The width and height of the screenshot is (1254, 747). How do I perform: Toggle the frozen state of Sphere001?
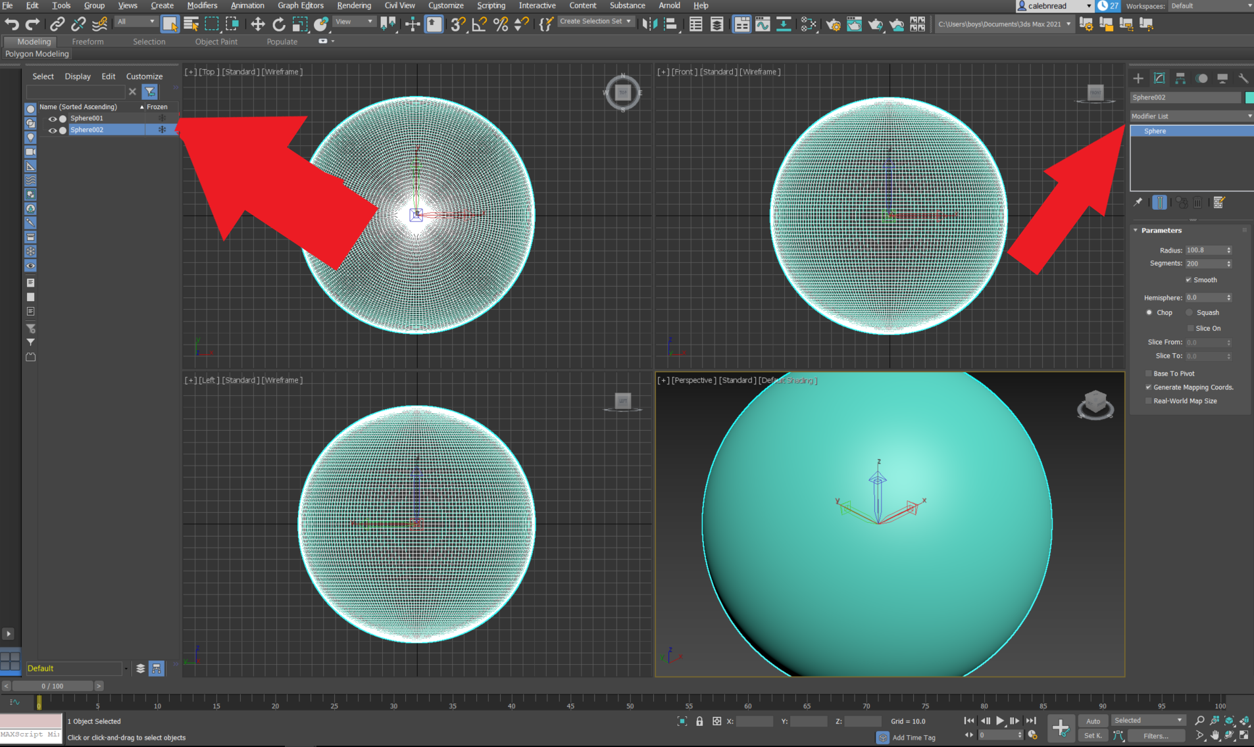tap(162, 118)
